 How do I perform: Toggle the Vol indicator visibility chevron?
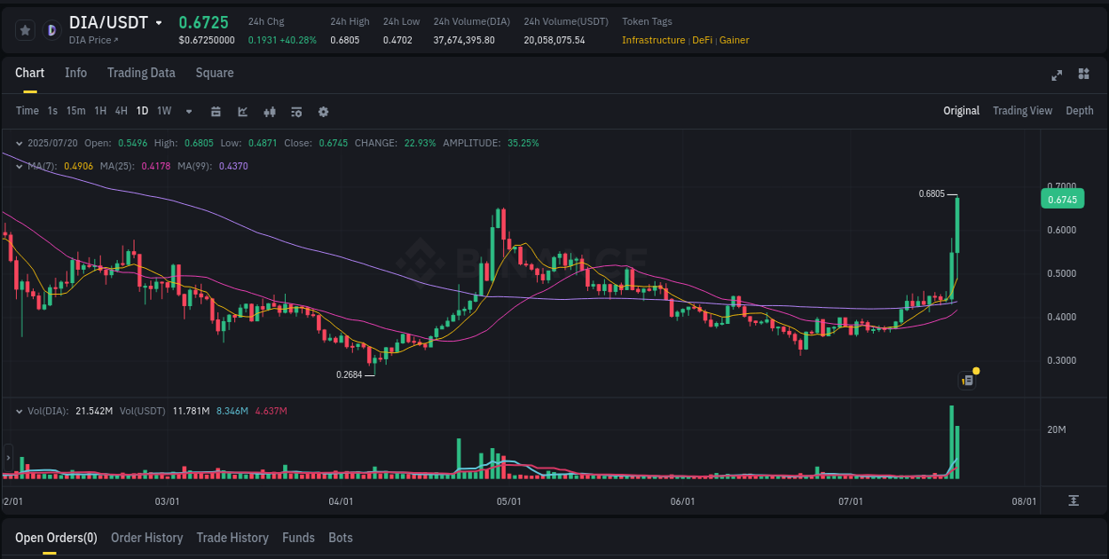[19, 411]
